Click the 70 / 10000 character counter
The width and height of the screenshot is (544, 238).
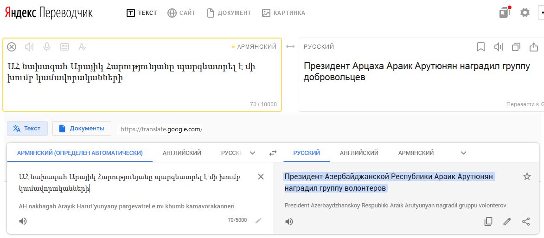click(263, 104)
